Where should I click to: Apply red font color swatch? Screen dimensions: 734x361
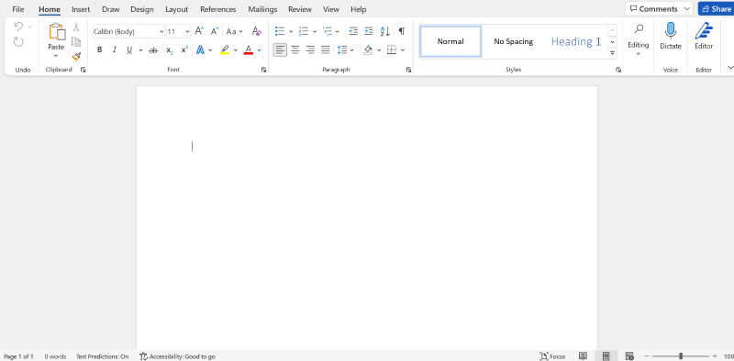coord(249,50)
